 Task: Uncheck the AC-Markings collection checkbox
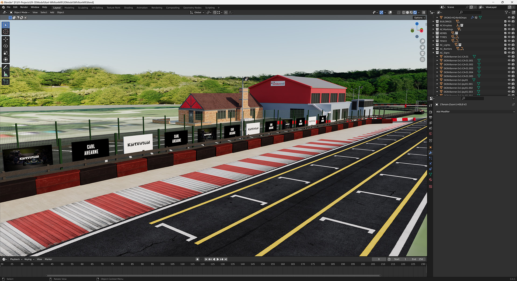click(x=505, y=29)
